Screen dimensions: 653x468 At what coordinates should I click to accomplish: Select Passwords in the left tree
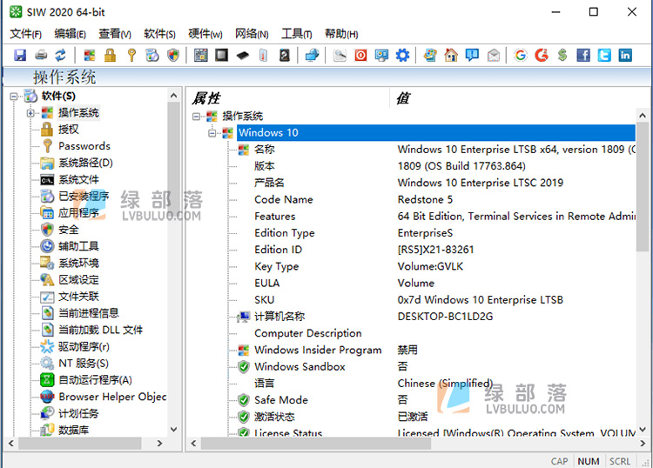click(x=84, y=146)
